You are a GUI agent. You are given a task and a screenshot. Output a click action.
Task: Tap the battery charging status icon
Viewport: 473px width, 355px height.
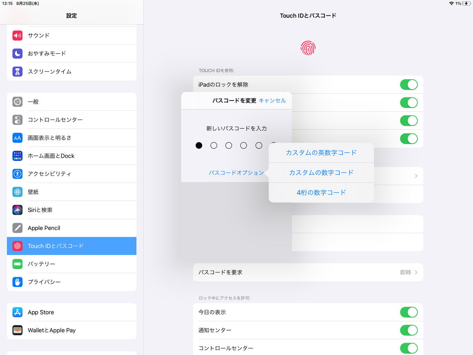(467, 3)
